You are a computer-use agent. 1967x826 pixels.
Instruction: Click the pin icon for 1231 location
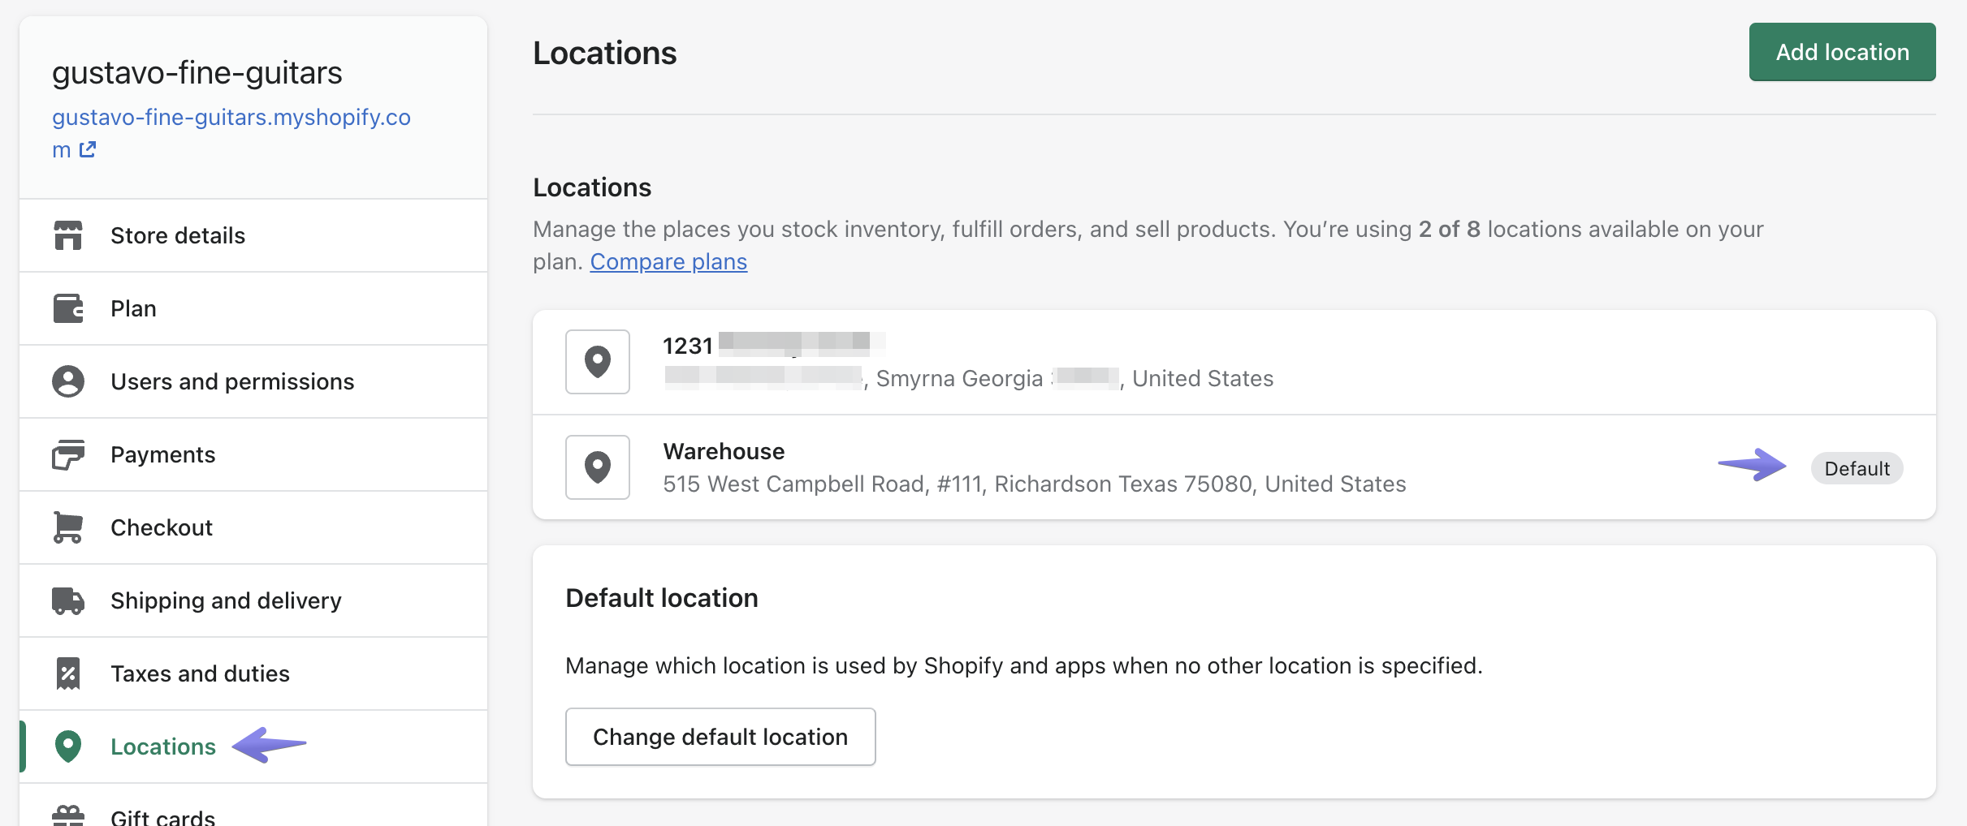598,362
